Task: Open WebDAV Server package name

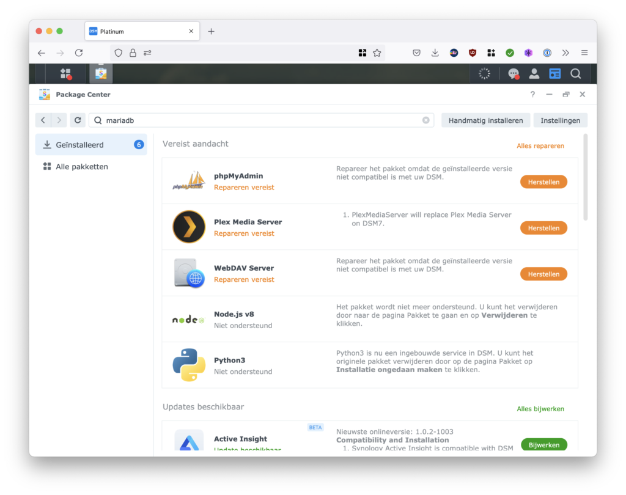Action: 244,268
